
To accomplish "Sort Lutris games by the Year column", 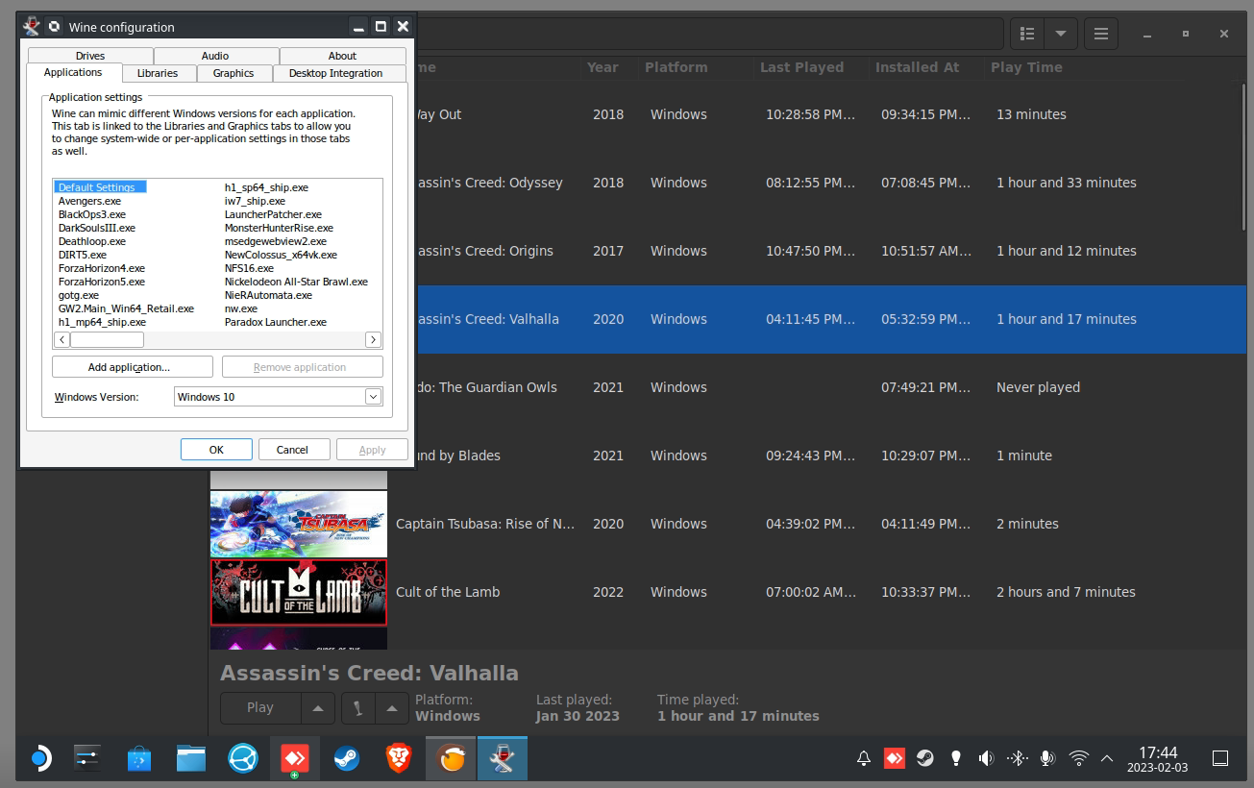I will point(602,67).
